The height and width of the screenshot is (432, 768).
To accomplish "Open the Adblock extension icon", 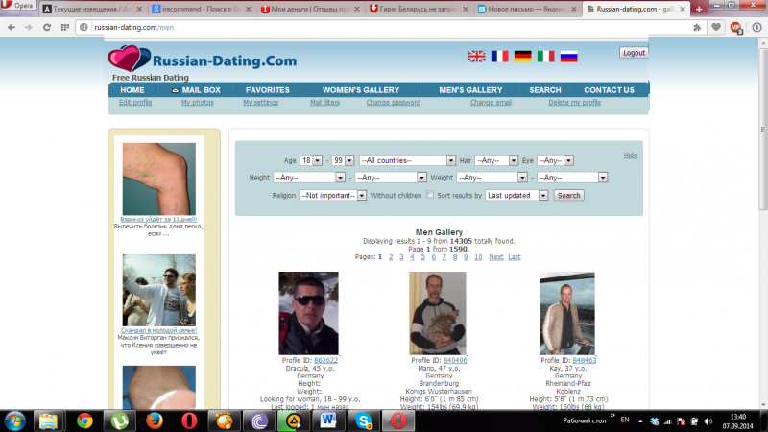I will [x=735, y=28].
